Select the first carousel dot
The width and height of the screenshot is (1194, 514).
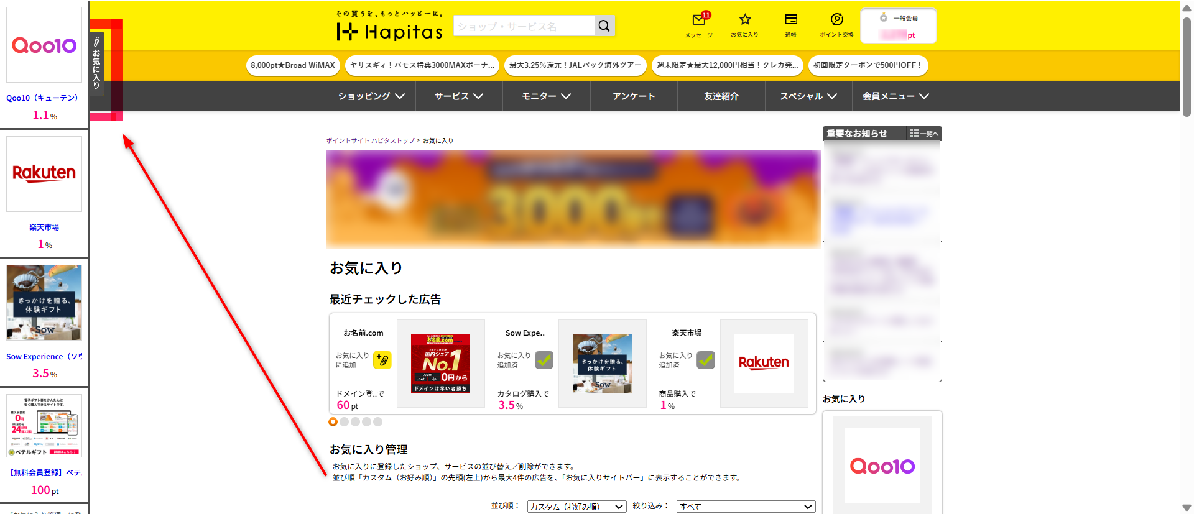point(333,422)
